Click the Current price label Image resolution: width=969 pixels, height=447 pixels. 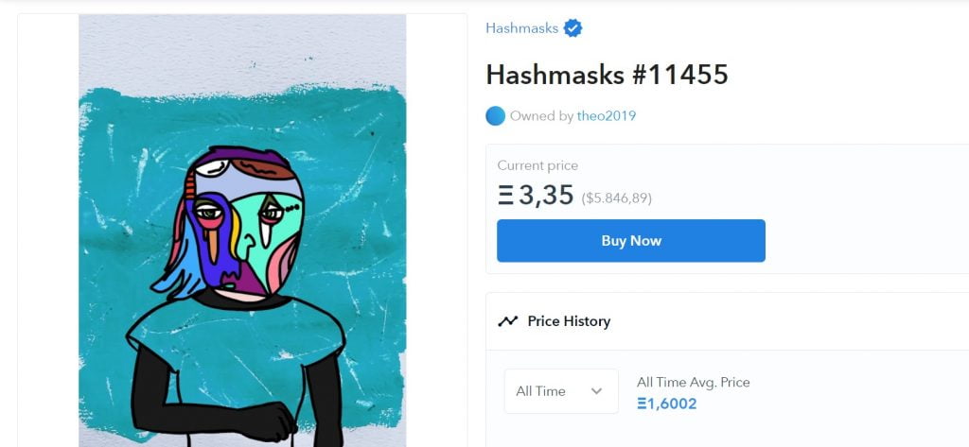(x=537, y=165)
